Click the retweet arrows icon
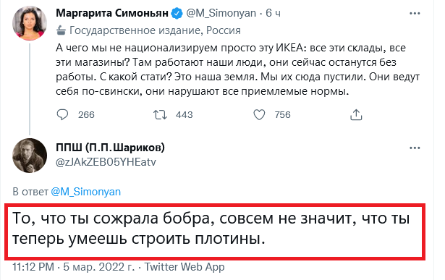Screen dimensions: 445x280 (160, 115)
